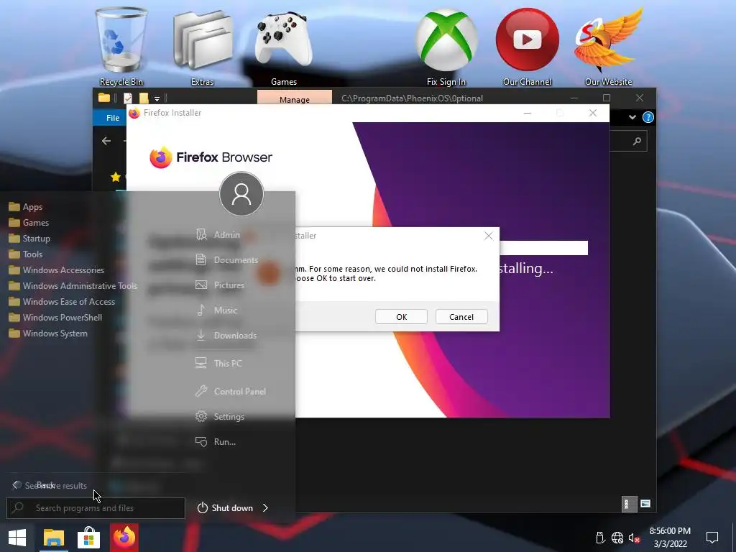Open Documents from the Start menu
Screen dimensions: 736x552
(x=226, y=260)
